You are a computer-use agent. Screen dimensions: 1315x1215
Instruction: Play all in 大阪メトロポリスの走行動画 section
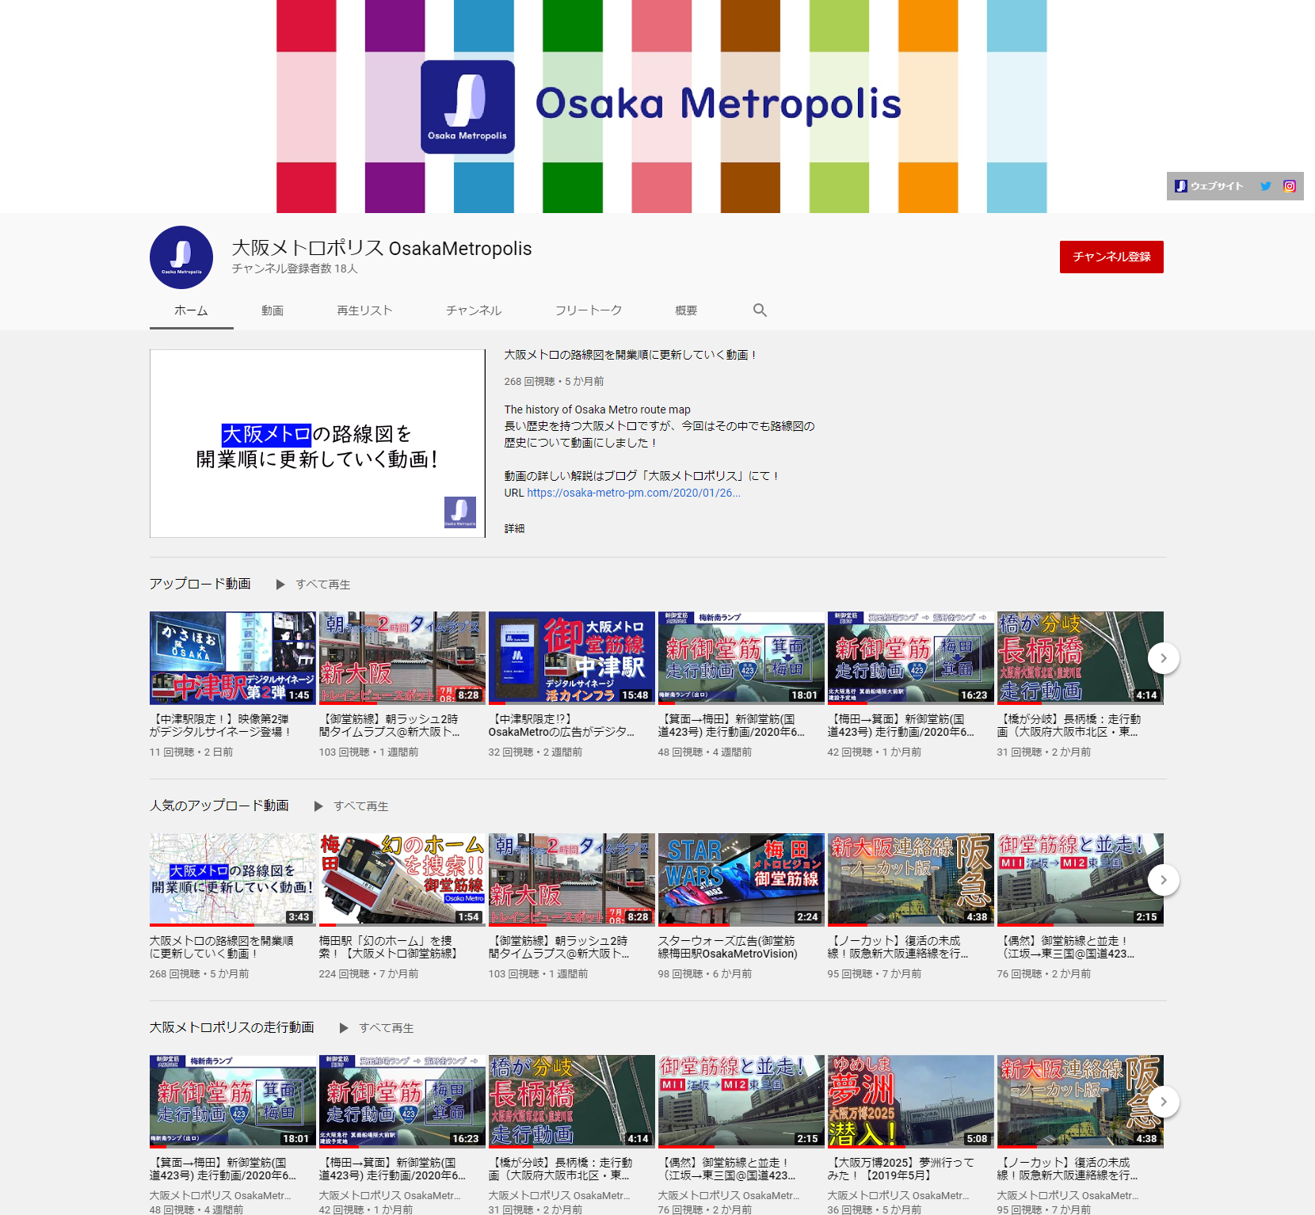(378, 1028)
